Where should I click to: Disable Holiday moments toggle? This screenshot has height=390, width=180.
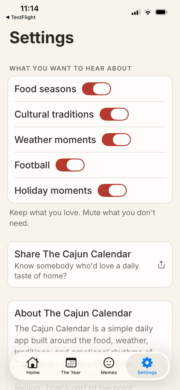click(112, 191)
